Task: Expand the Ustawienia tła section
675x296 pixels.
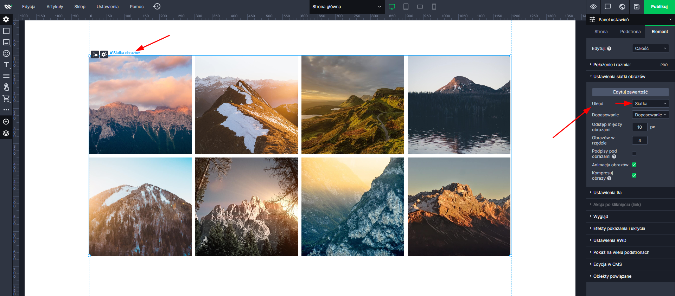Action: (607, 193)
